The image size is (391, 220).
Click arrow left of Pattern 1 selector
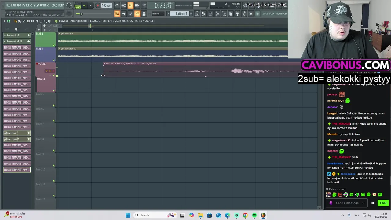click(168, 14)
